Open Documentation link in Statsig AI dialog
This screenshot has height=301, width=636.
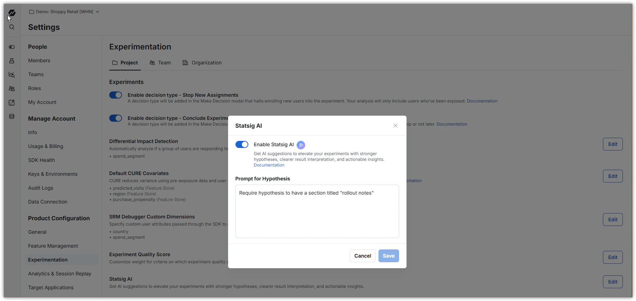269,165
